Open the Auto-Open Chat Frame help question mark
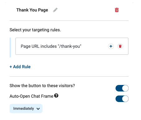The image size is (141, 120). tap(56, 96)
